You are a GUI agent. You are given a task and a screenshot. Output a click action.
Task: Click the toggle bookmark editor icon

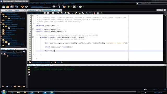83,13
